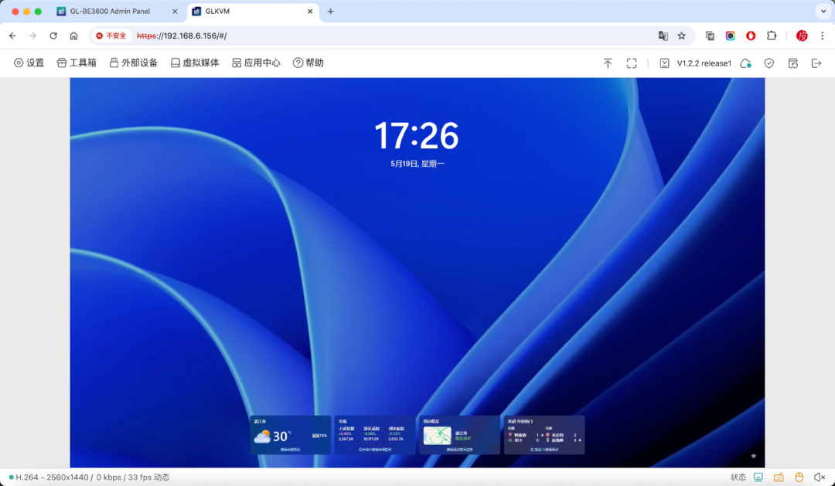The height and width of the screenshot is (486, 835).
Task: Open the 设置 settings menu
Action: (29, 63)
